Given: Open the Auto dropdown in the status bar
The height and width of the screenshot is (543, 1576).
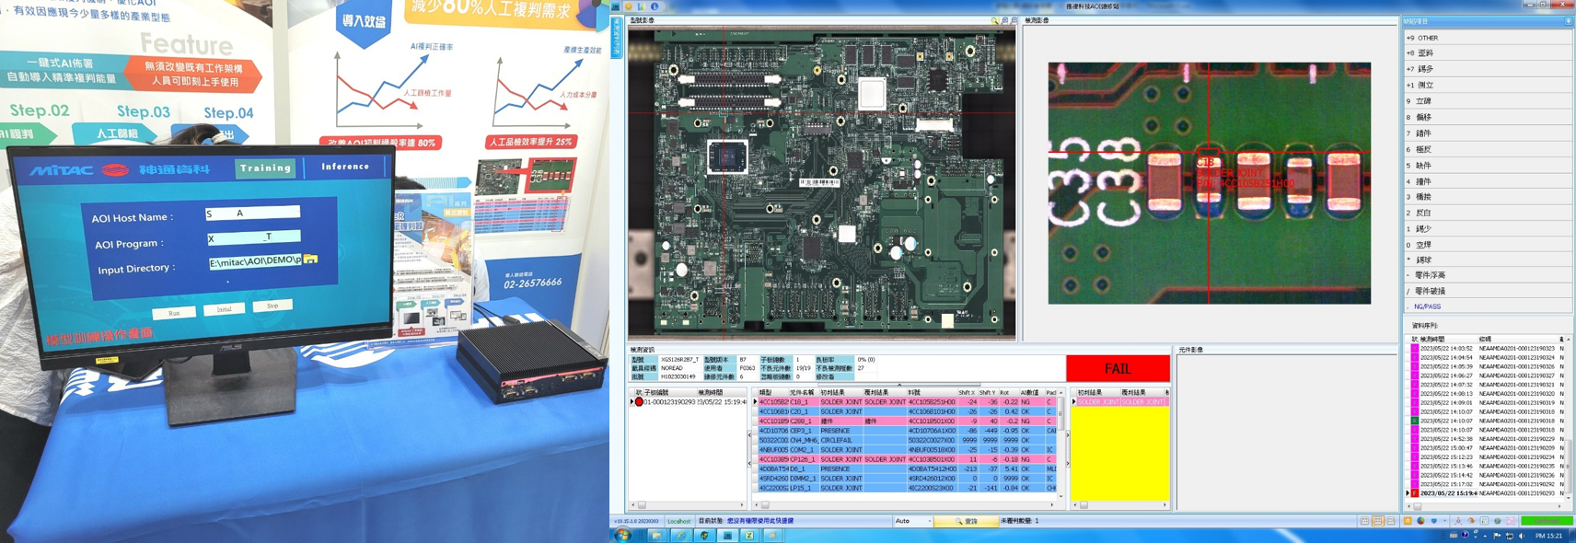Looking at the screenshot, I should (x=912, y=521).
